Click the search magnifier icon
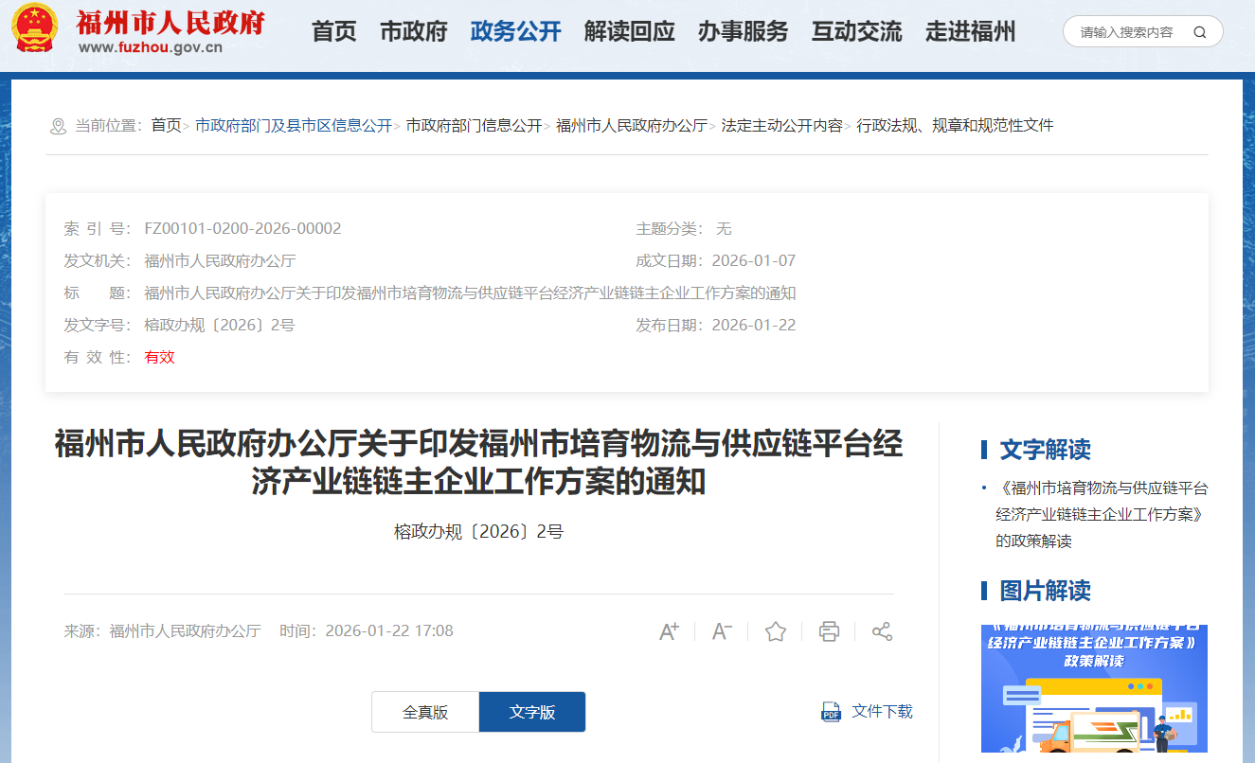1255x763 pixels. coord(1200,32)
